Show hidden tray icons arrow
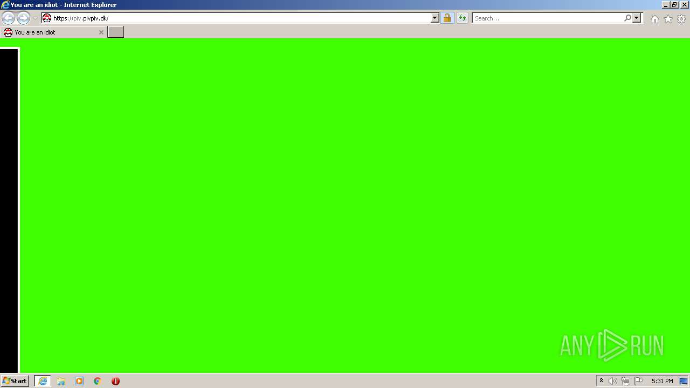The width and height of the screenshot is (690, 388). 601,381
